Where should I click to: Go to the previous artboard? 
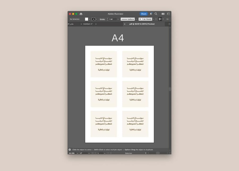click(x=95, y=153)
